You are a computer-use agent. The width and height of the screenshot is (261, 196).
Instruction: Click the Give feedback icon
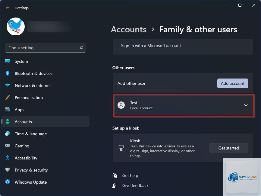click(x=115, y=185)
